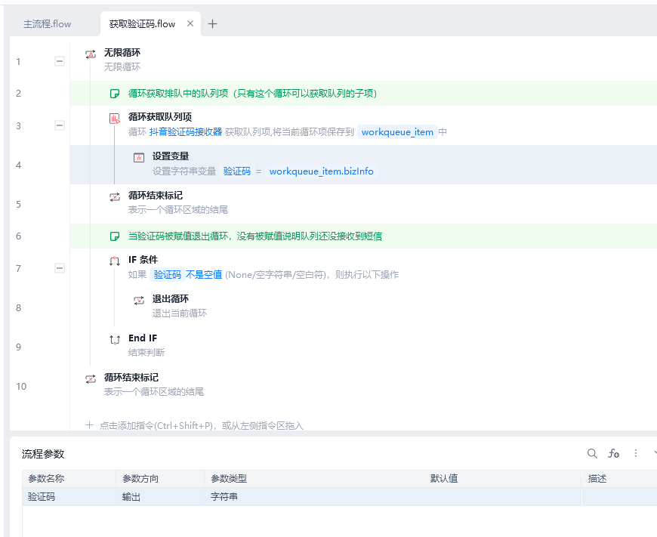Switch to the 主流程.flow tab
This screenshot has height=537, width=657.
[47, 24]
